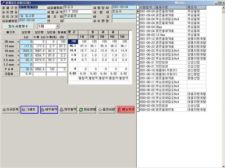
Task: Open the 그래프 graph view
Action: pos(29,110)
